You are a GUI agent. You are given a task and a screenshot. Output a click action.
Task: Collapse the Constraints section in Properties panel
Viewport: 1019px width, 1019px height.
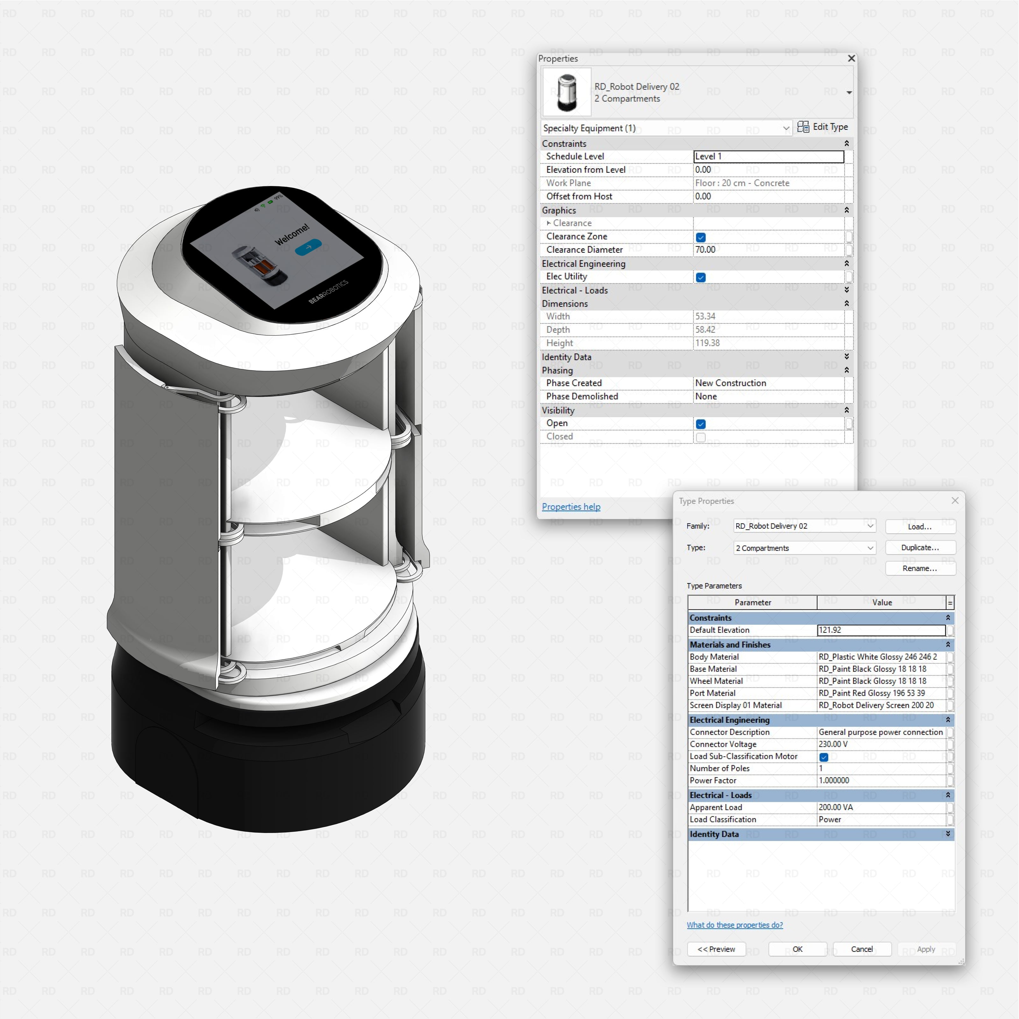click(846, 144)
